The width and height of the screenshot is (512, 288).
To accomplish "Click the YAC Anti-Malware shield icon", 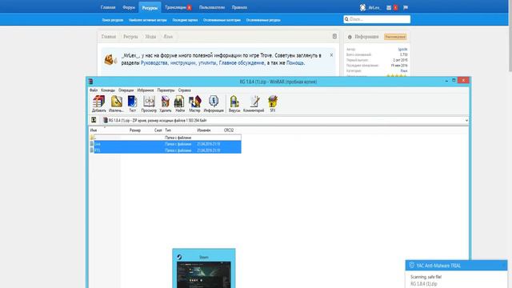I will coord(412,265).
